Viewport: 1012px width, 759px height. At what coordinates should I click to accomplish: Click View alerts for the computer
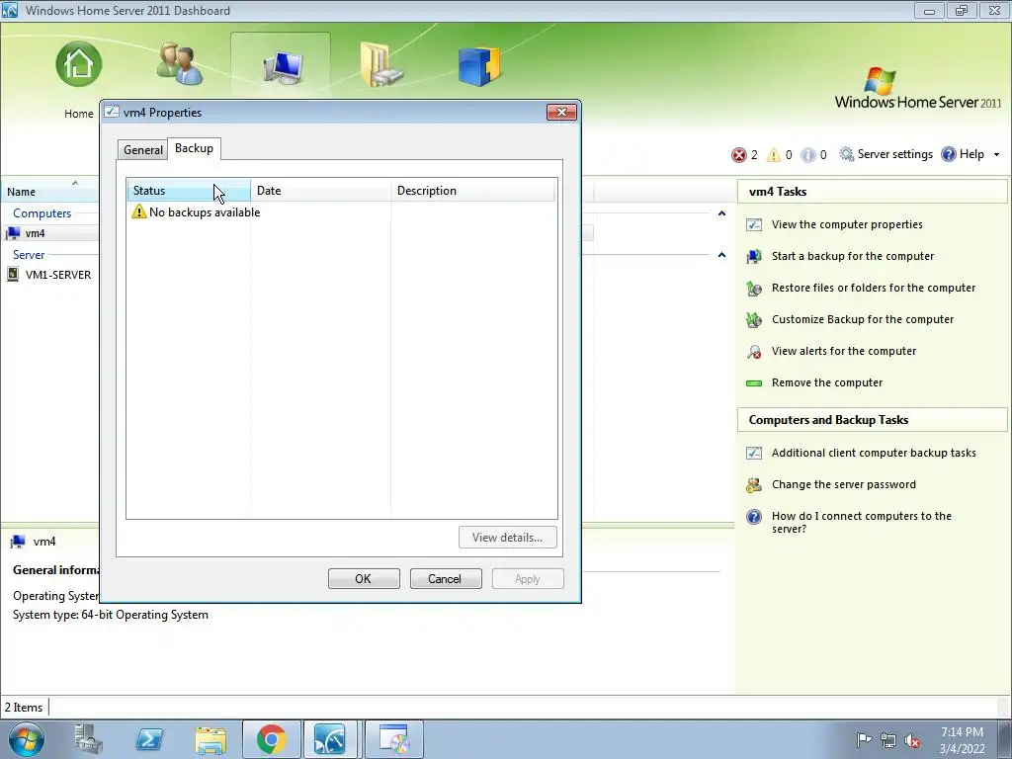pos(844,351)
